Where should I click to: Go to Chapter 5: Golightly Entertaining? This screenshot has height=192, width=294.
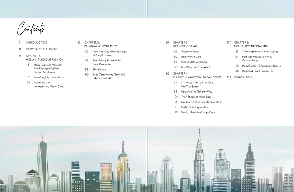[251, 45]
